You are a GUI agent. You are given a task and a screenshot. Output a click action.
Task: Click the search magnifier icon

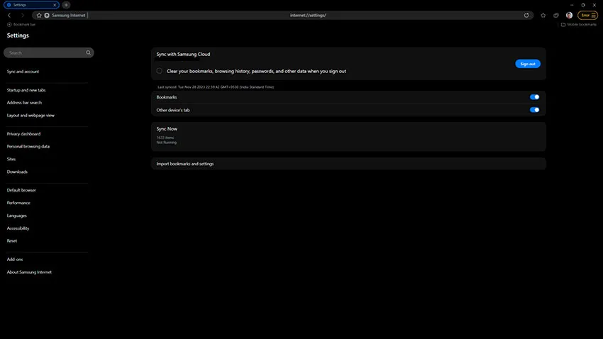tap(89, 52)
